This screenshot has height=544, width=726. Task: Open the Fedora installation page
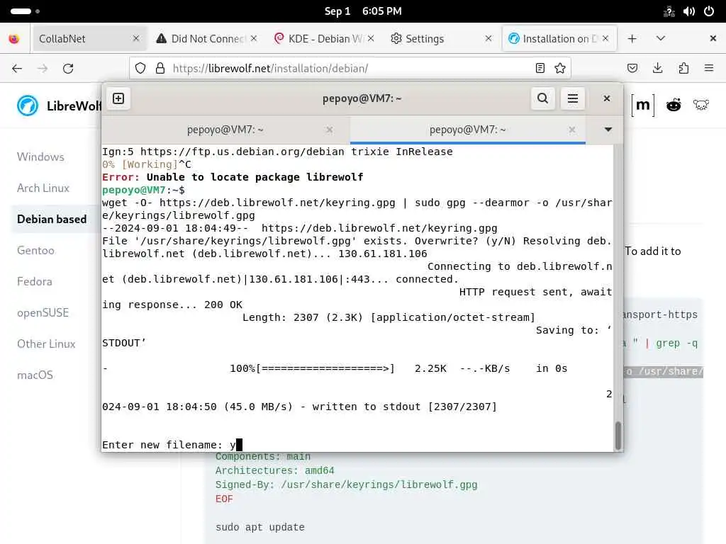pos(35,282)
